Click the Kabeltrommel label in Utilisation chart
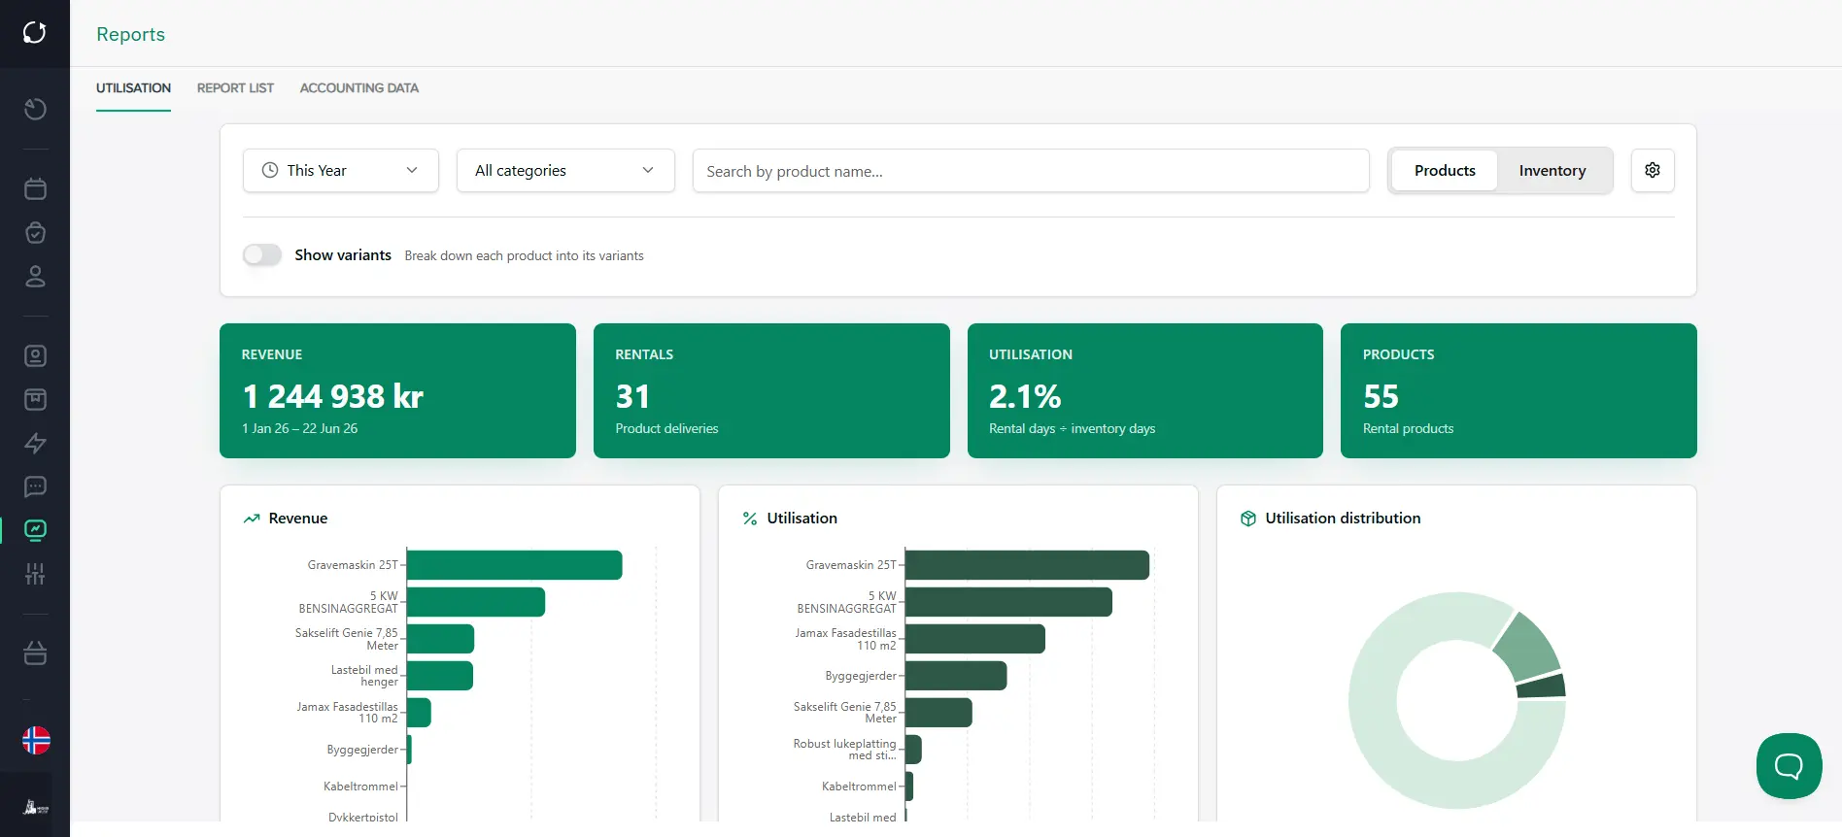This screenshot has width=1842, height=837. (859, 787)
